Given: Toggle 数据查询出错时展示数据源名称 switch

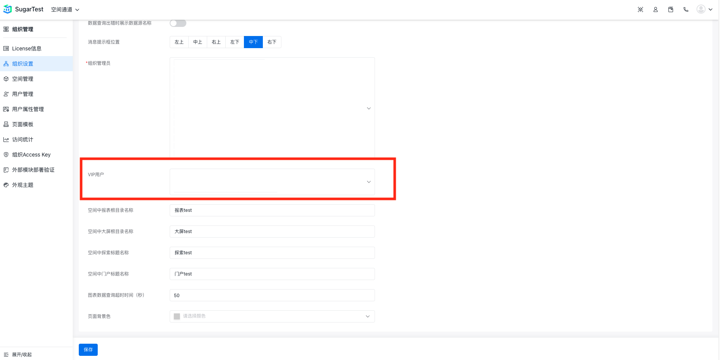Looking at the screenshot, I should click(x=178, y=23).
